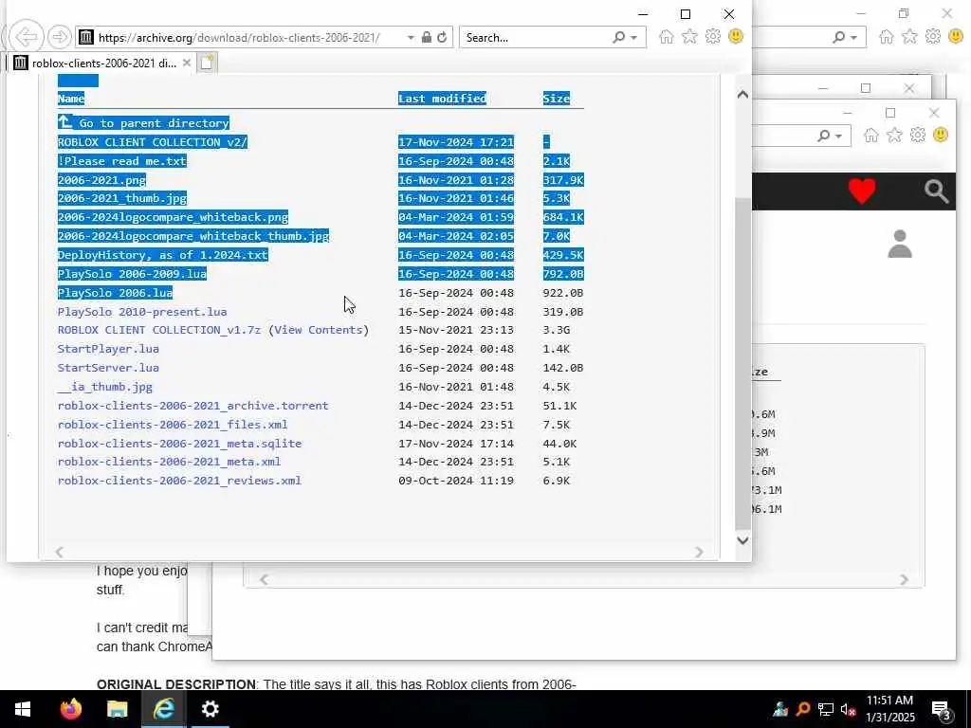This screenshot has height=728, width=971.
Task: Click the Last modified column header
Action: [x=442, y=98]
